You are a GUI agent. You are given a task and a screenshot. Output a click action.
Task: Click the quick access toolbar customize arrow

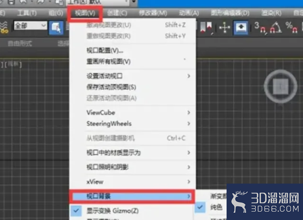tap(134, 2)
